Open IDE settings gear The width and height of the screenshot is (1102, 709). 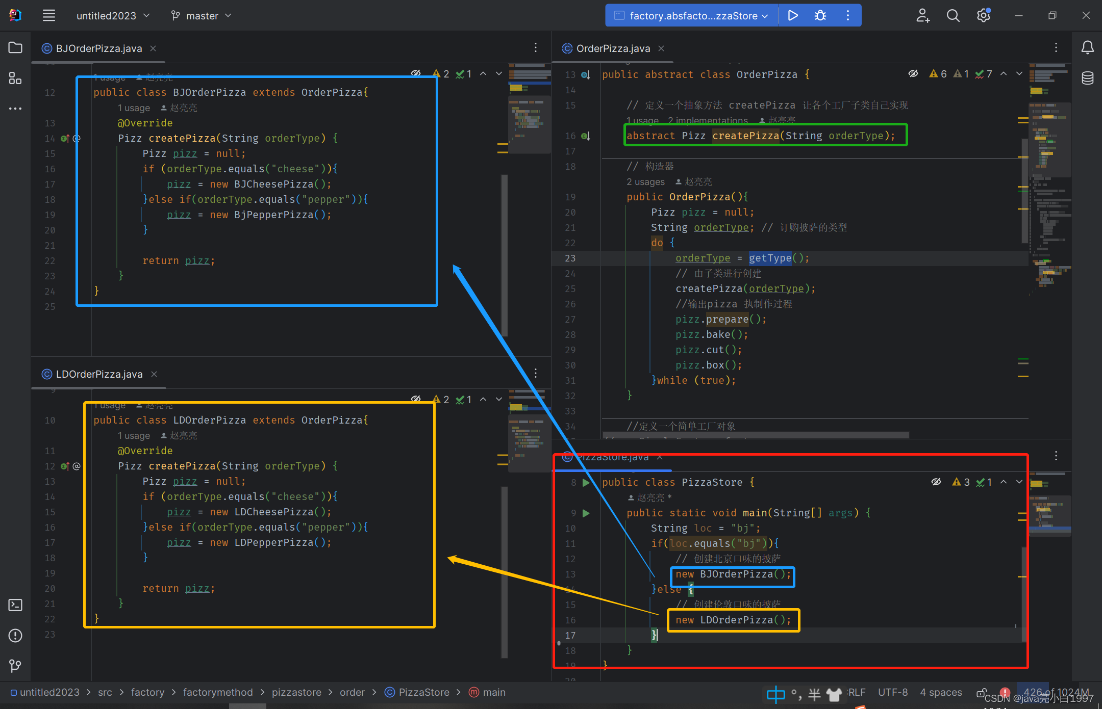pos(984,16)
